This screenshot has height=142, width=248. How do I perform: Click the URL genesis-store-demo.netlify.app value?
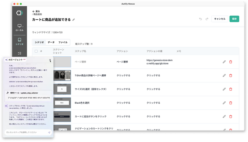tap(159, 62)
